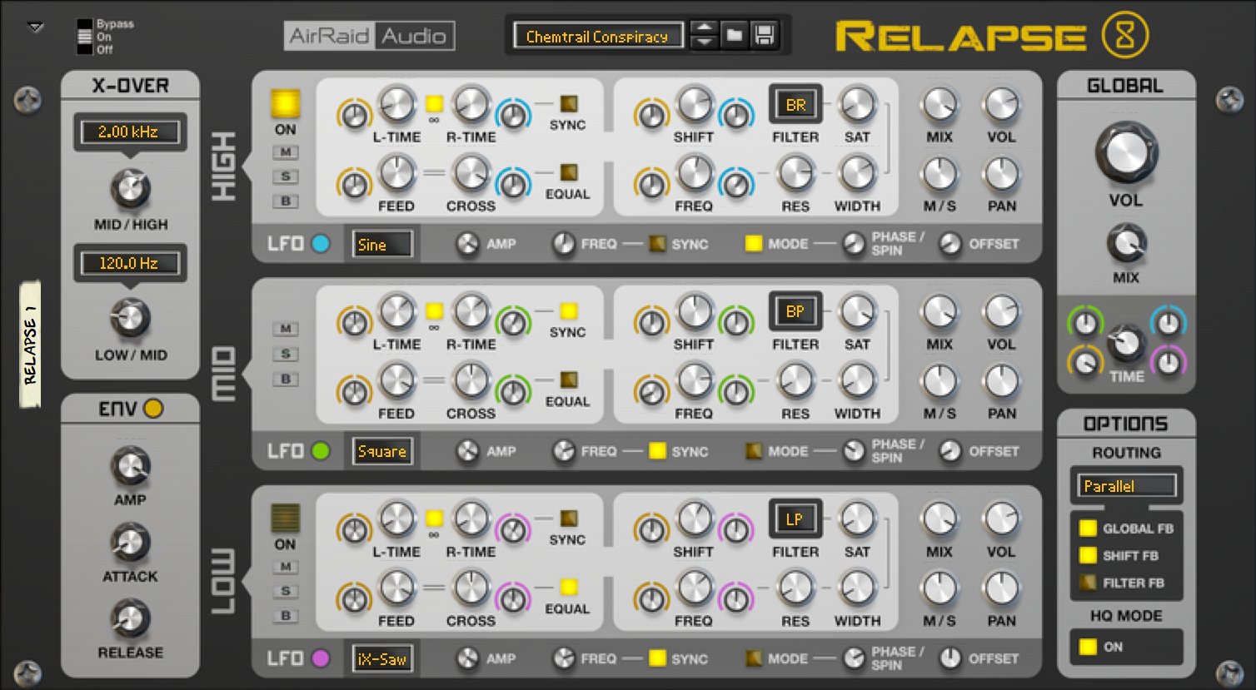Open the MID LFO Square waveform selector

pos(382,452)
